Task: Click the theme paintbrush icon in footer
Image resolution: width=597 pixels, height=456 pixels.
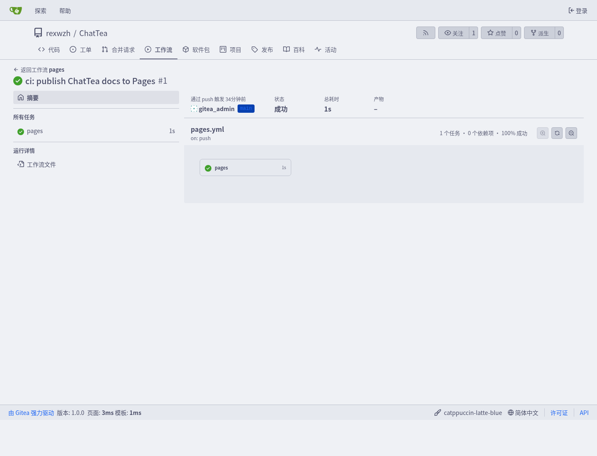Action: (x=437, y=413)
